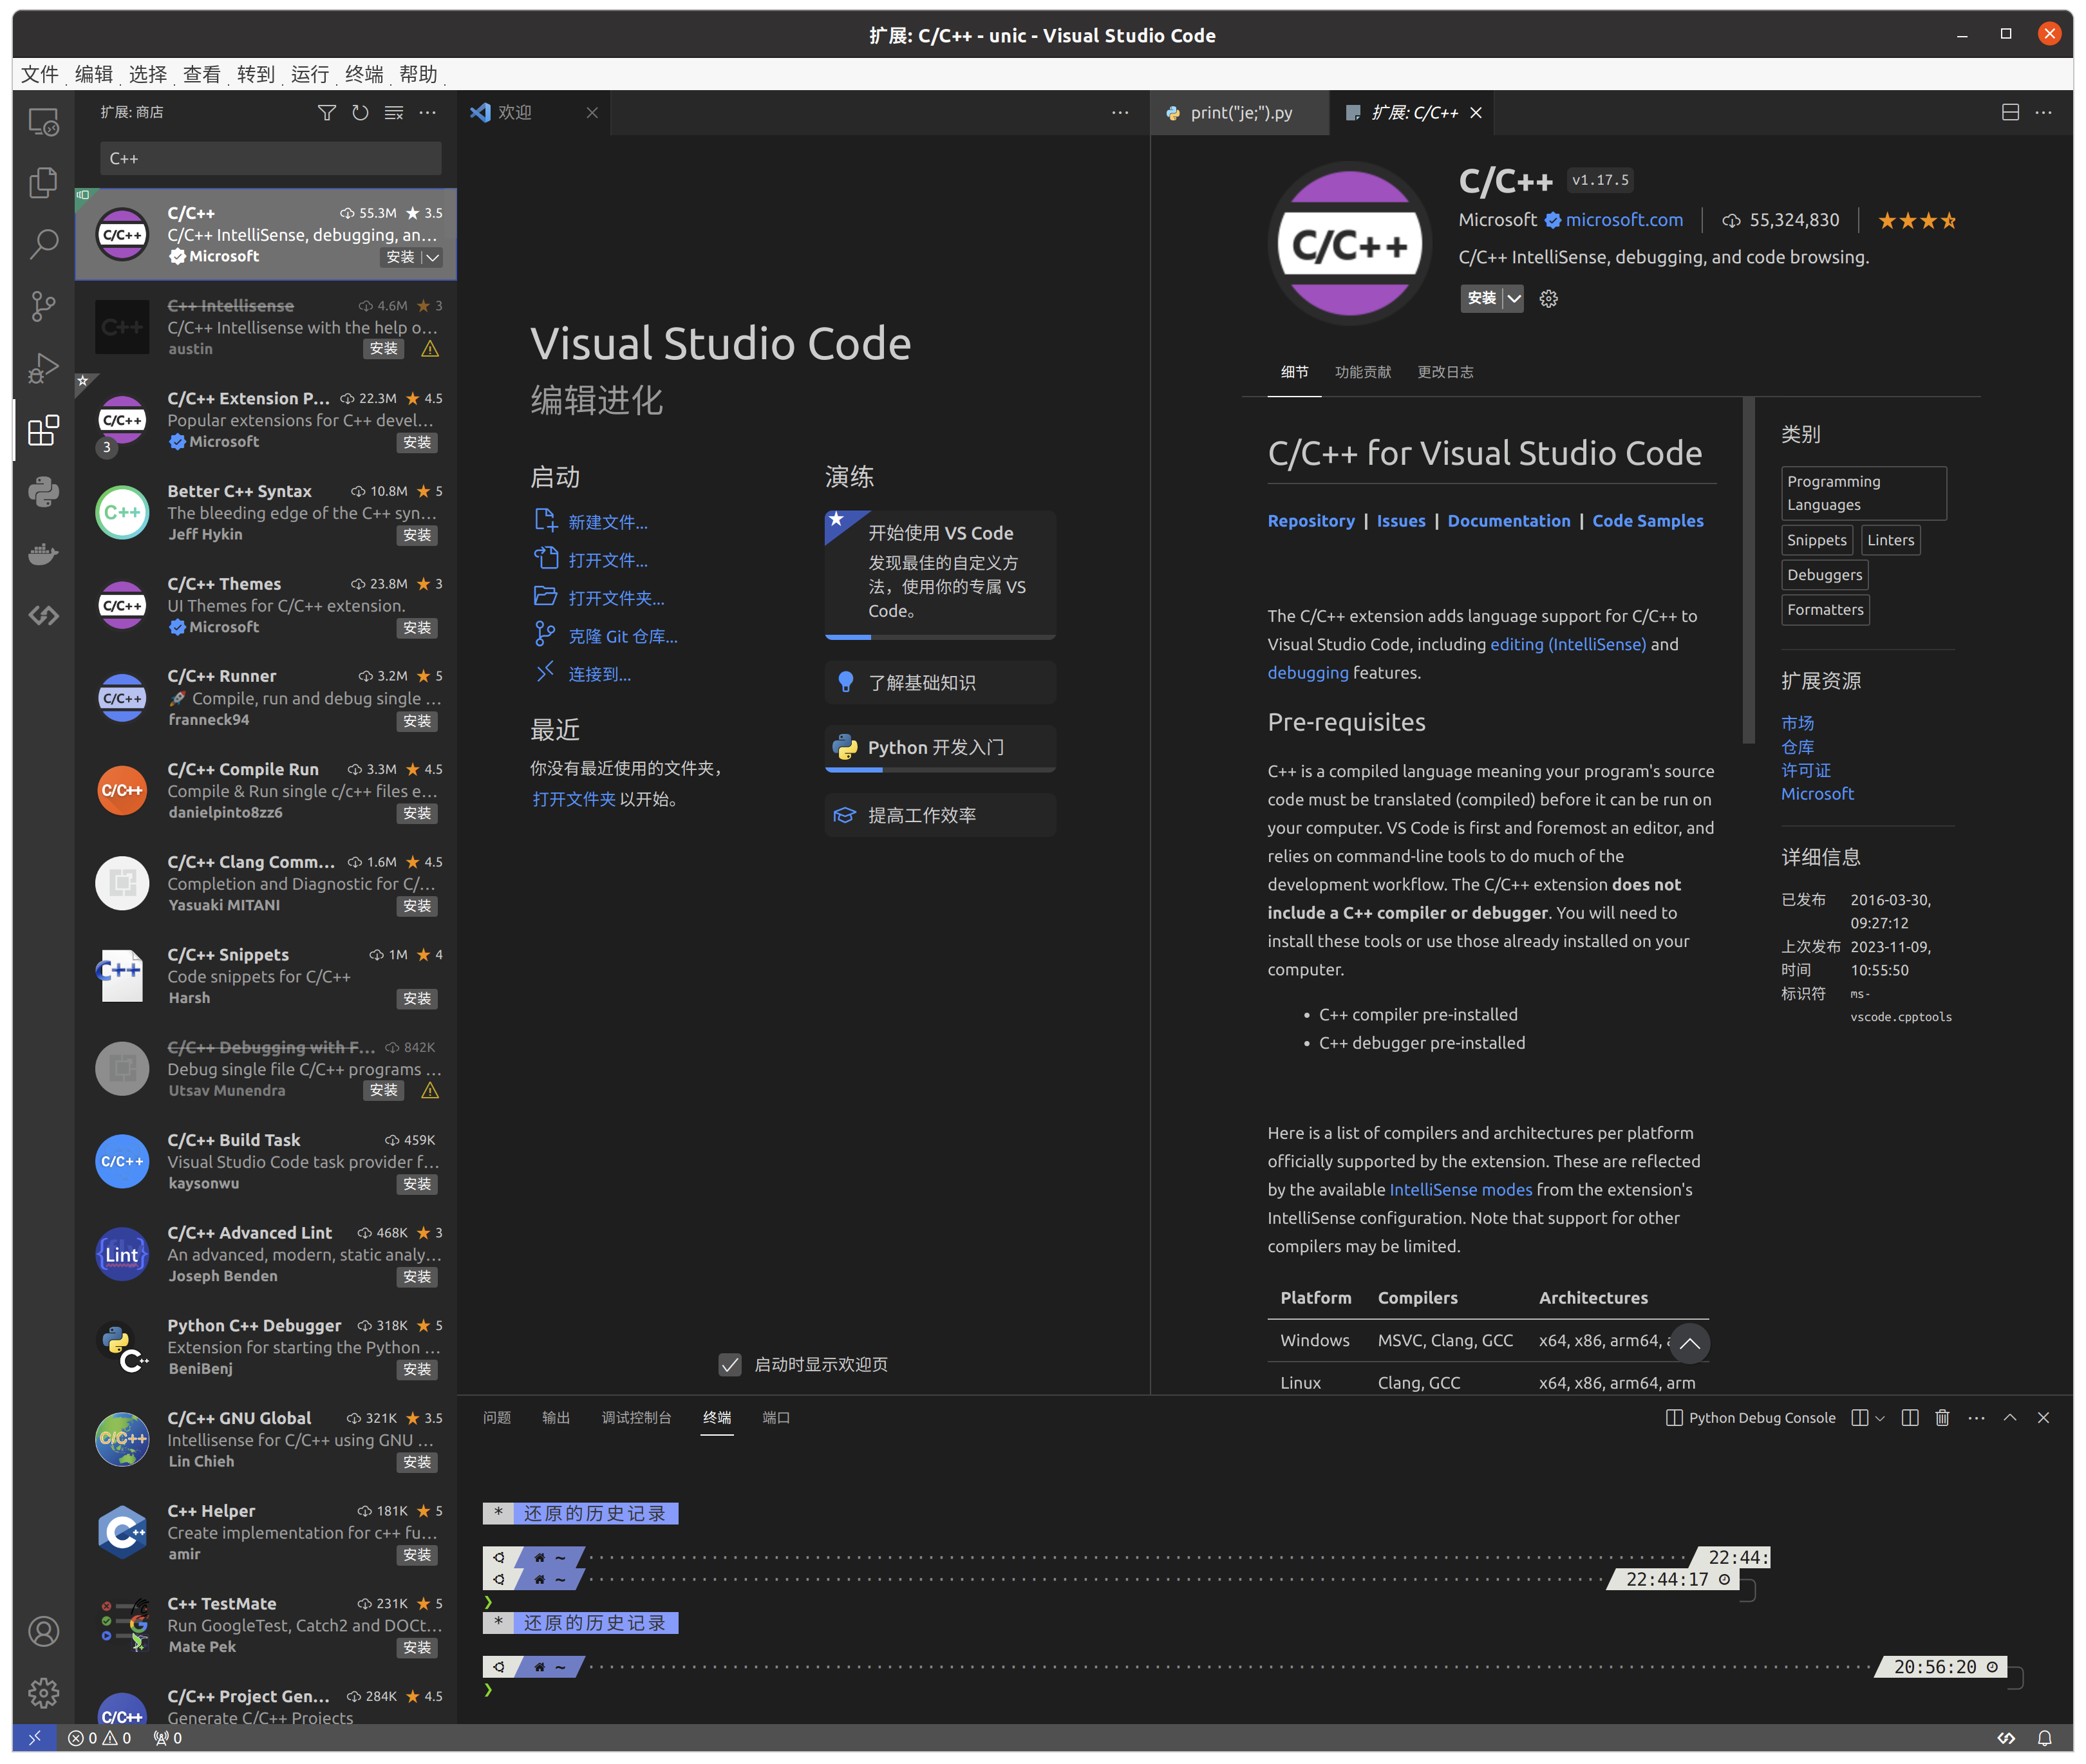Viewport: 2086px width, 1764px height.
Task: Open the Documentation link
Action: pyautogui.click(x=1509, y=521)
